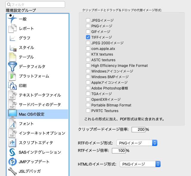Viewport: 191px width, 176px height.
Task: Select the データフィルタ funnel icon
Action: pyautogui.click(x=13, y=67)
